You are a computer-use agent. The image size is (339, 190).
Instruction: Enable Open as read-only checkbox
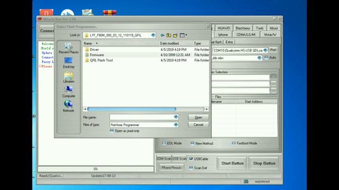(112, 131)
